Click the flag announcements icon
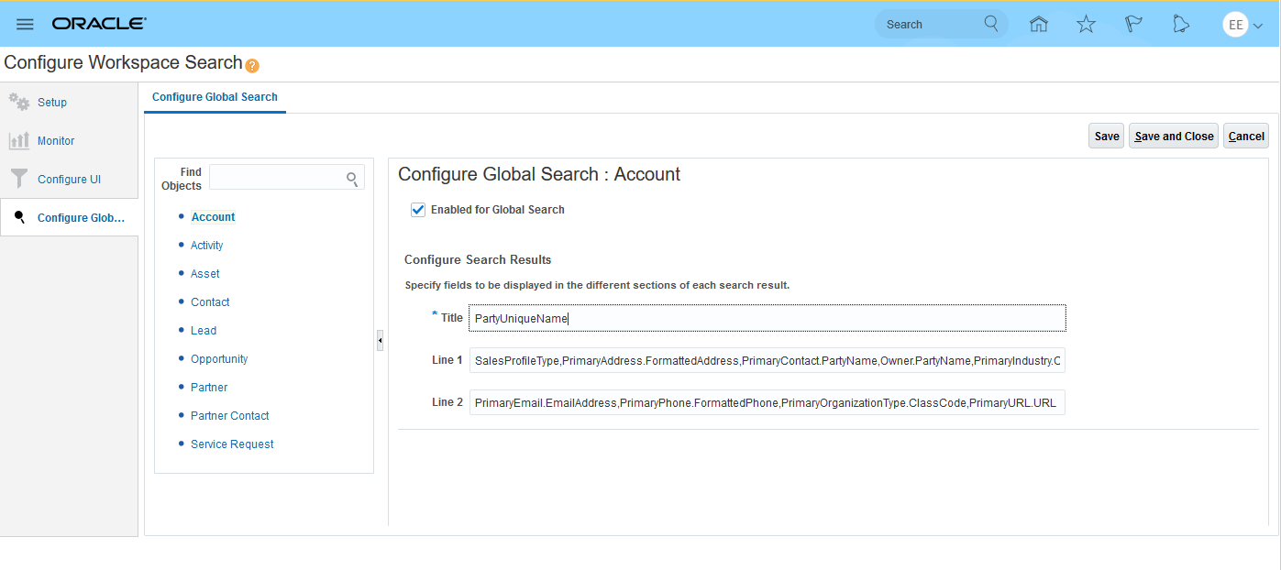 [1133, 24]
